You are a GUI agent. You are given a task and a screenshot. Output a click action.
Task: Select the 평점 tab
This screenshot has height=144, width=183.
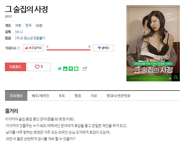78,96
